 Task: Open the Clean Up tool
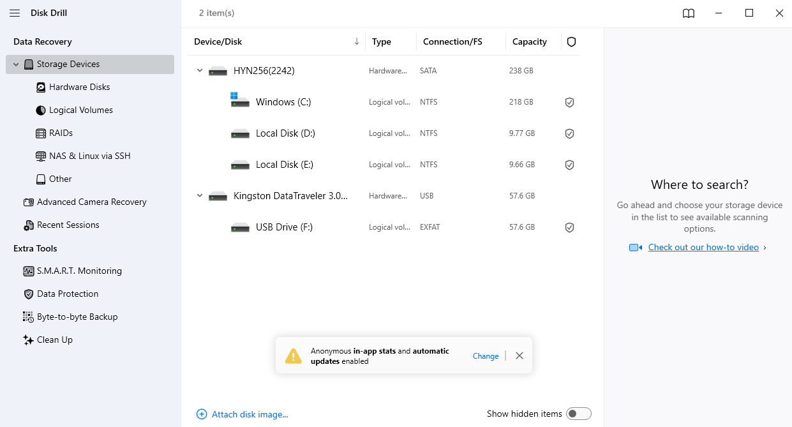point(54,340)
